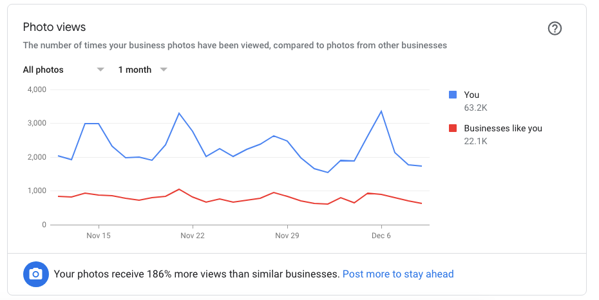This screenshot has height=300, width=599.
Task: Click the 63.2K total under You
Action: coord(475,108)
